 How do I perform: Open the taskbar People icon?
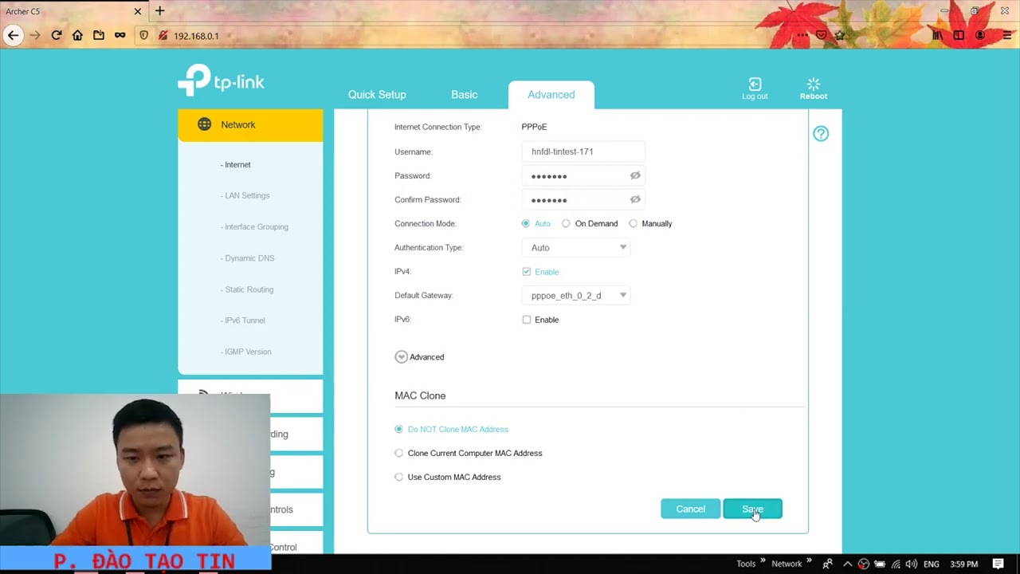click(x=827, y=564)
